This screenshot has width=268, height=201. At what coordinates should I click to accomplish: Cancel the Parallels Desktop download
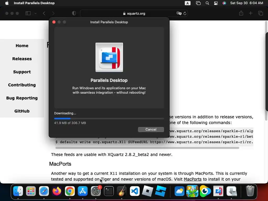[x=151, y=129]
